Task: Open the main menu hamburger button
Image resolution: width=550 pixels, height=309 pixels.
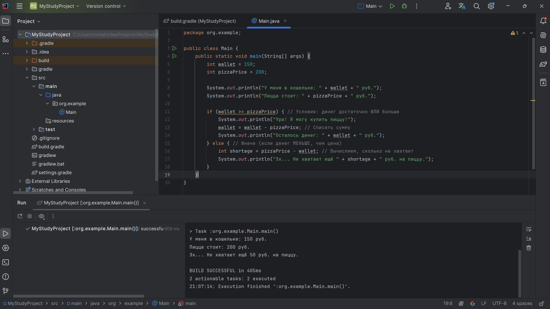Action: (x=19, y=6)
